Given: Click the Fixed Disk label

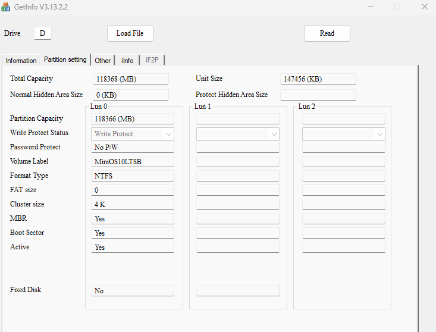Looking at the screenshot, I should coord(26,290).
